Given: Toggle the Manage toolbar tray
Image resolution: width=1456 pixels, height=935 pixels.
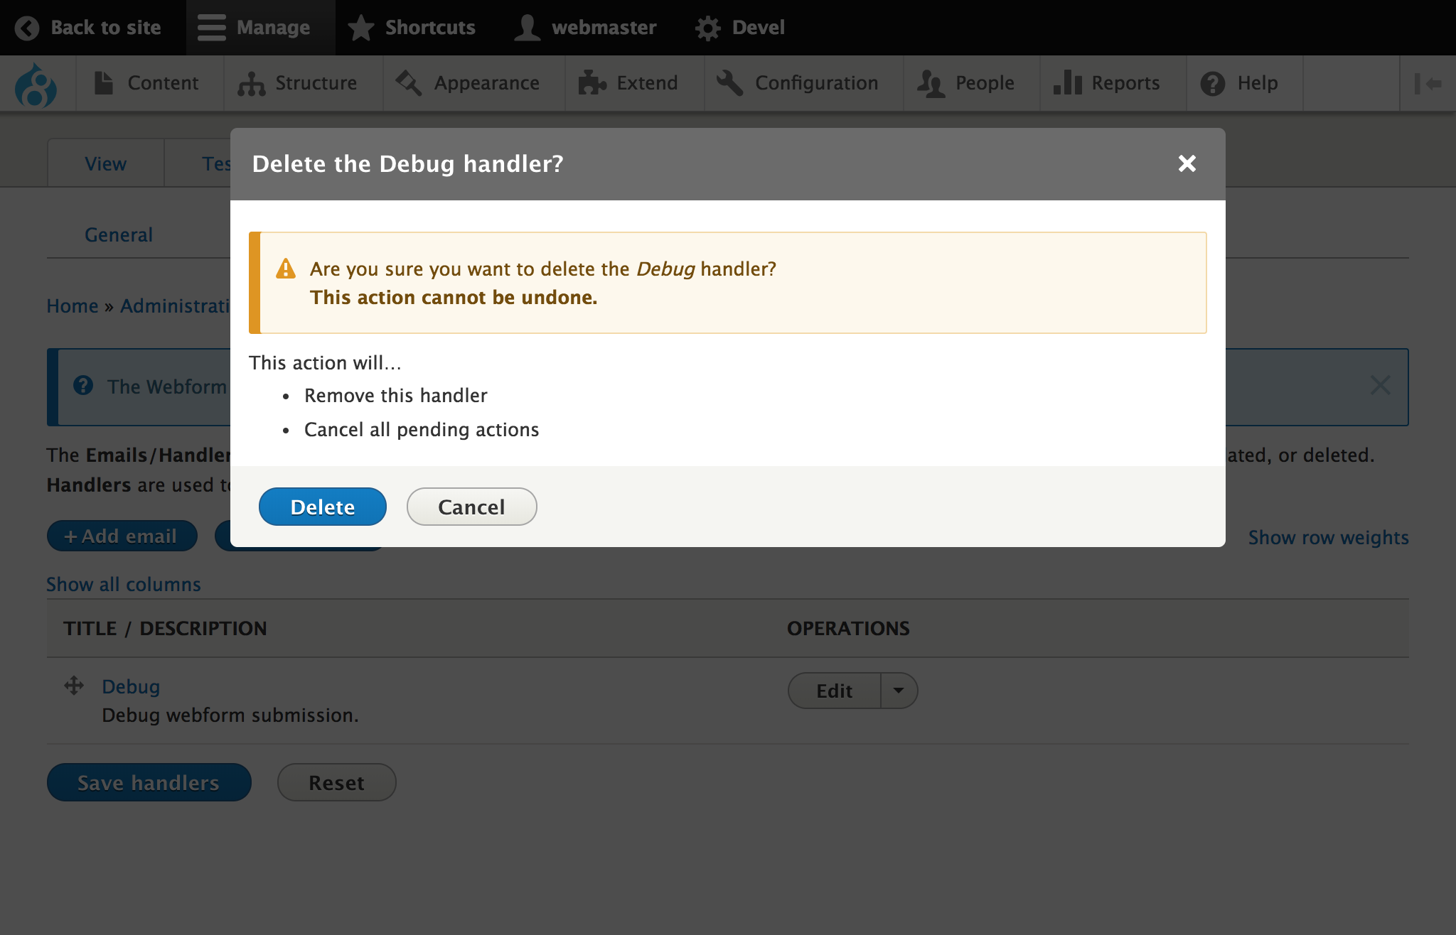Looking at the screenshot, I should click(x=260, y=28).
